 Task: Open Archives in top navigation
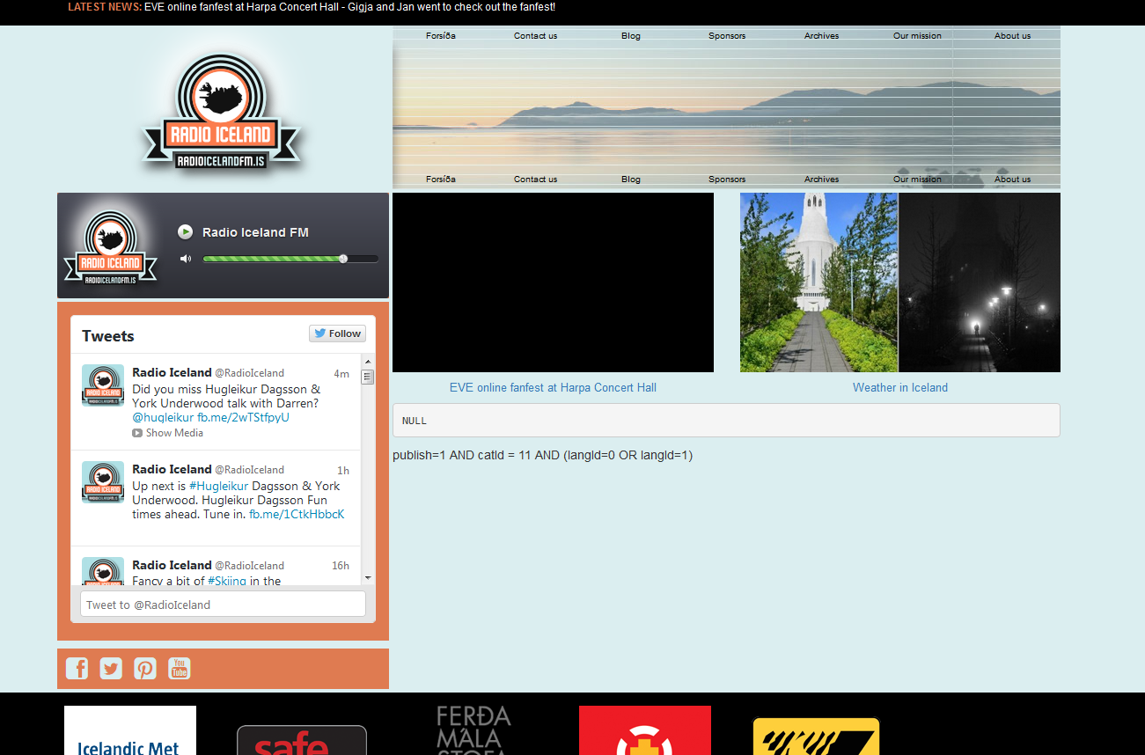pyautogui.click(x=822, y=36)
